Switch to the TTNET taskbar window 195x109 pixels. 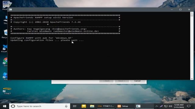[x=106, y=106]
